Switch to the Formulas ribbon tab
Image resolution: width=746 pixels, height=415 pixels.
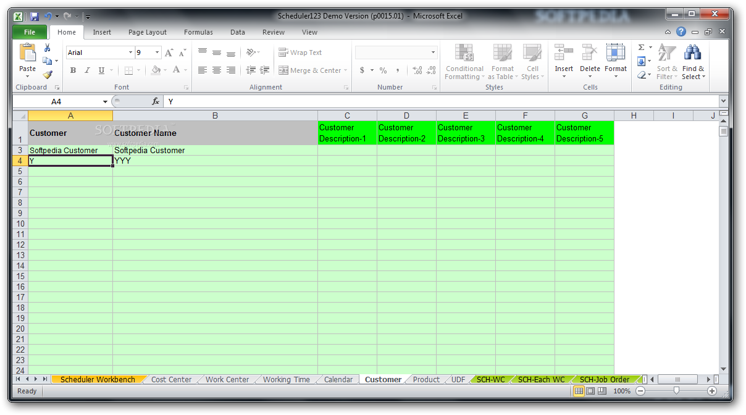click(198, 32)
